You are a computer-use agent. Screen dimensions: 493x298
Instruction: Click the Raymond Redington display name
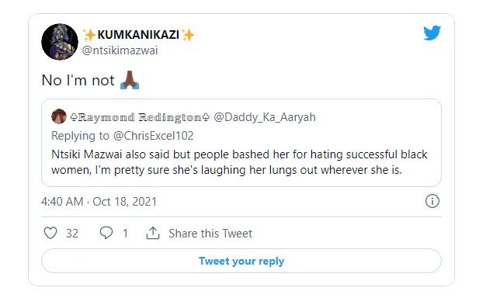pos(140,117)
